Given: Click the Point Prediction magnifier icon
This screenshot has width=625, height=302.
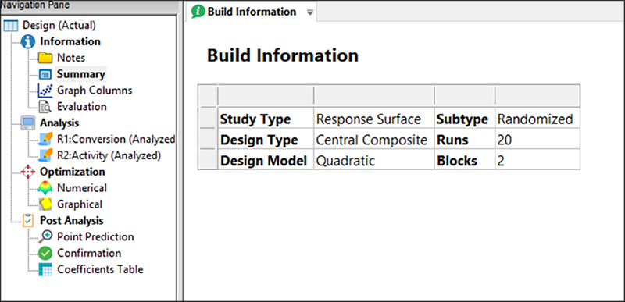Looking at the screenshot, I should coord(45,237).
